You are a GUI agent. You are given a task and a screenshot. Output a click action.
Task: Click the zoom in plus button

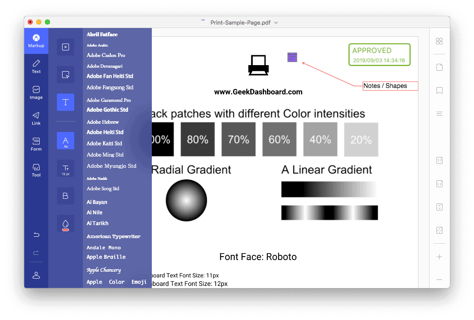(x=439, y=257)
